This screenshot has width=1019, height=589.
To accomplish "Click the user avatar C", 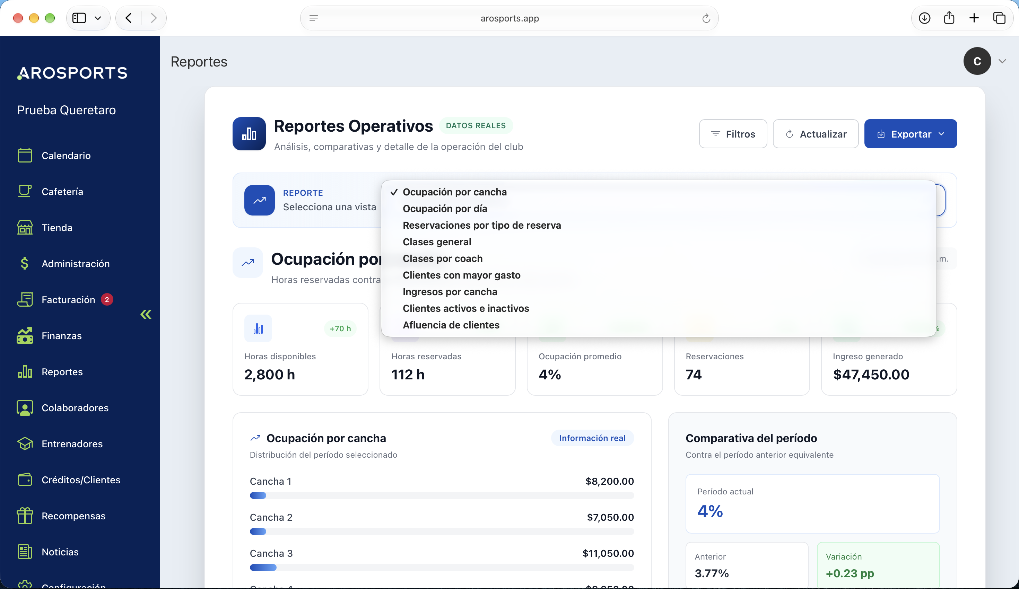I will click(977, 61).
